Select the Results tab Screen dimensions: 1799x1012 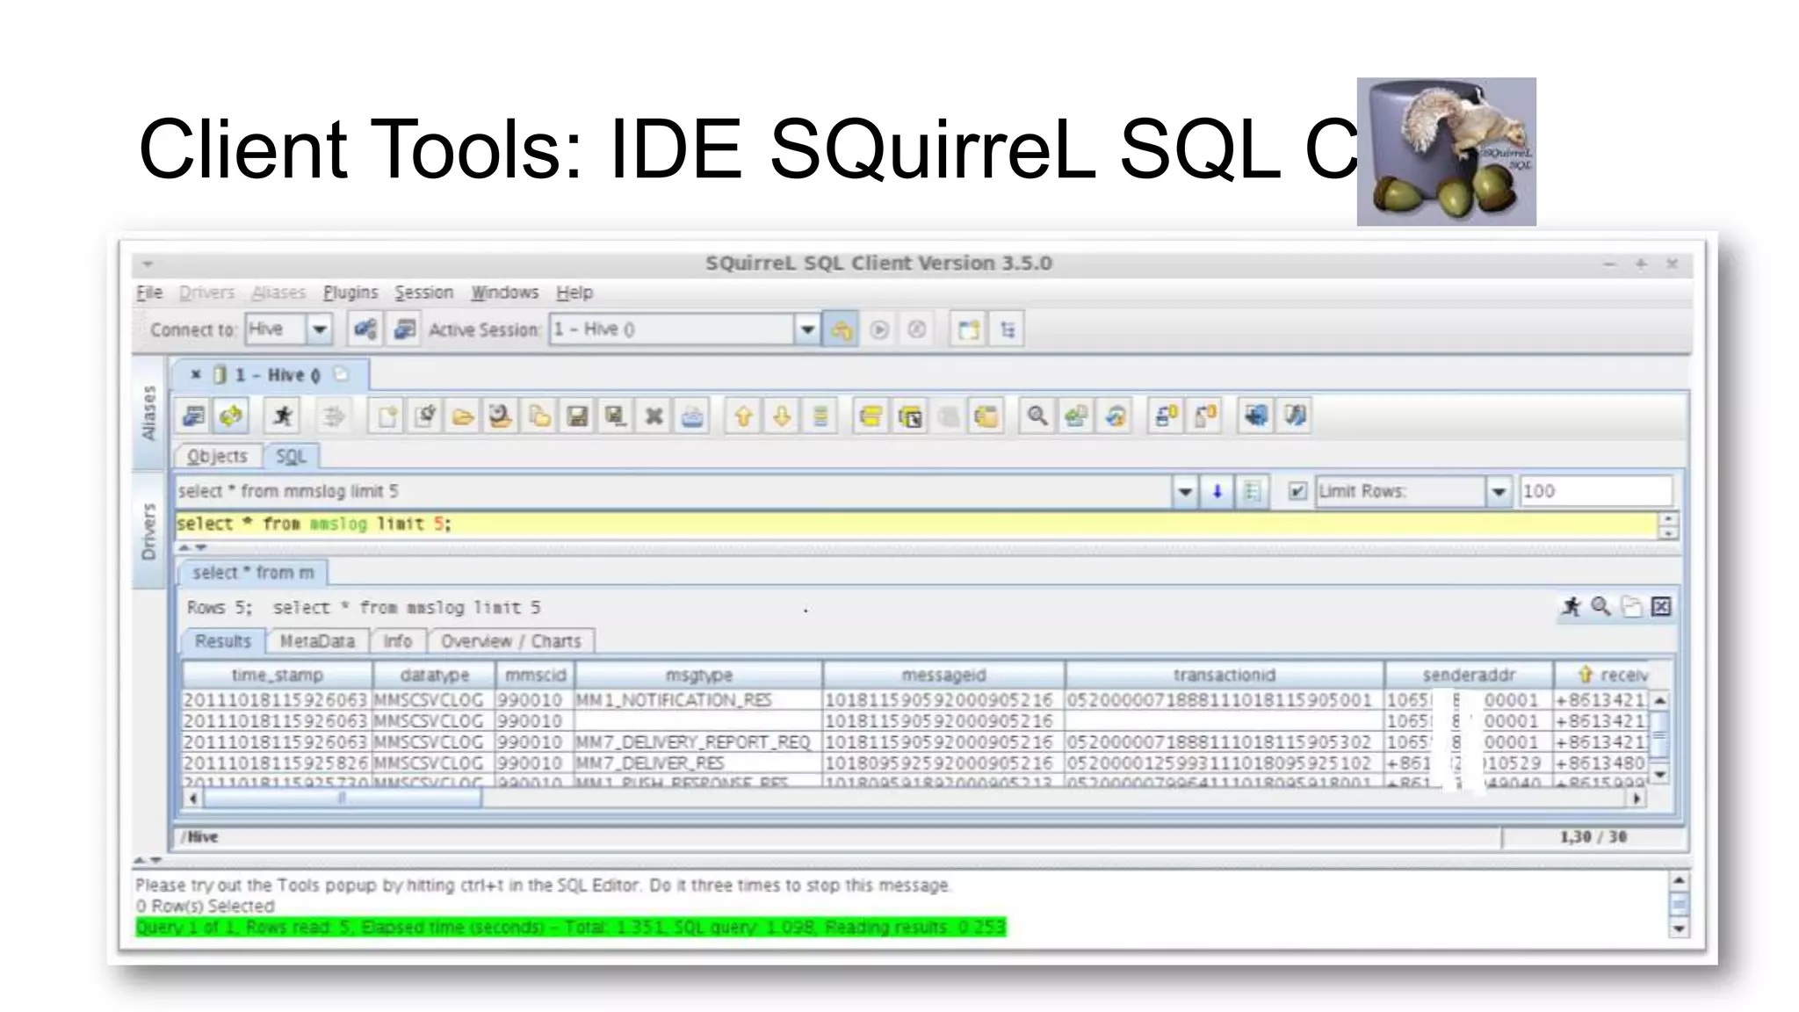[223, 641]
